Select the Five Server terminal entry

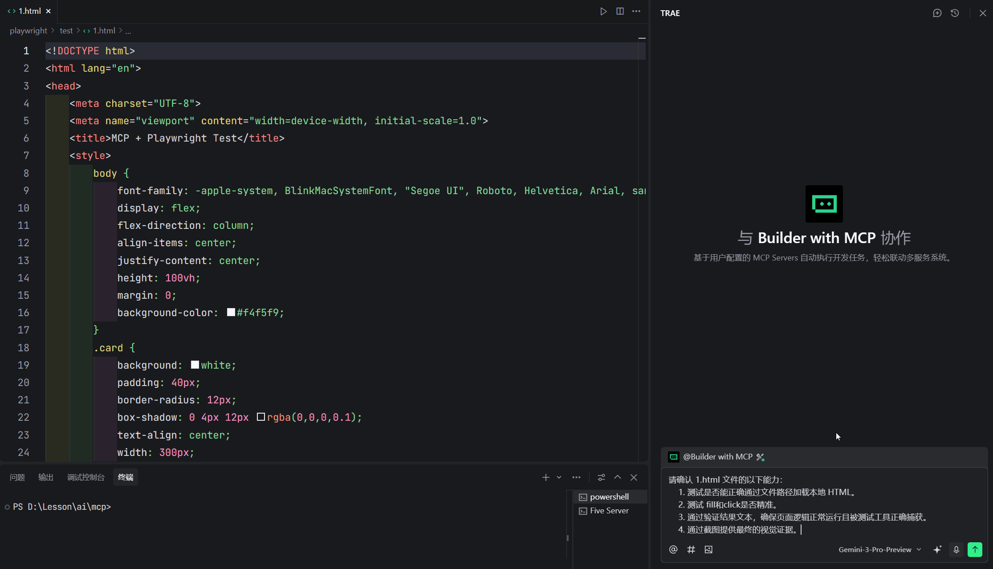point(610,511)
